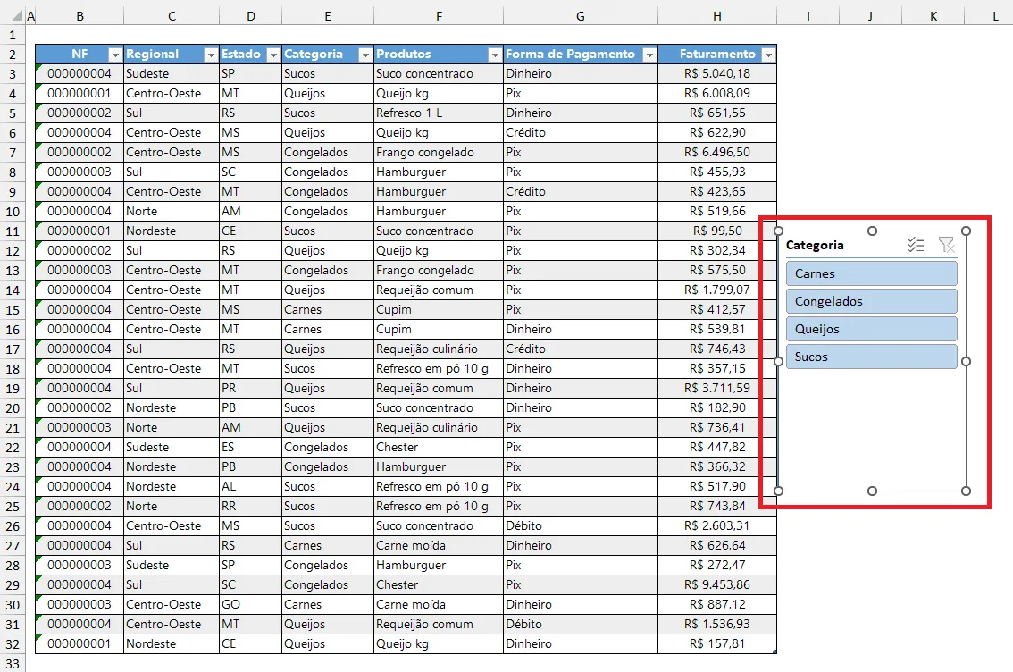
Task: Click the Categoria slicer title
Action: [815, 245]
